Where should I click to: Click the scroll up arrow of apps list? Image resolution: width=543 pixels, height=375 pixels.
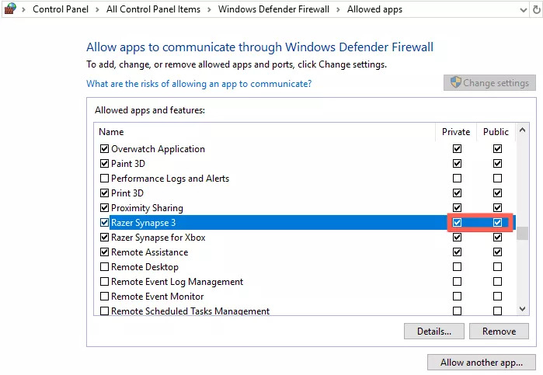coord(523,130)
